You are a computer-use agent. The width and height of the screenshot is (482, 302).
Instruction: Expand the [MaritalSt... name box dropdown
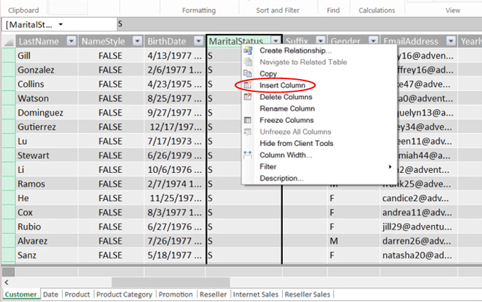(x=61, y=24)
